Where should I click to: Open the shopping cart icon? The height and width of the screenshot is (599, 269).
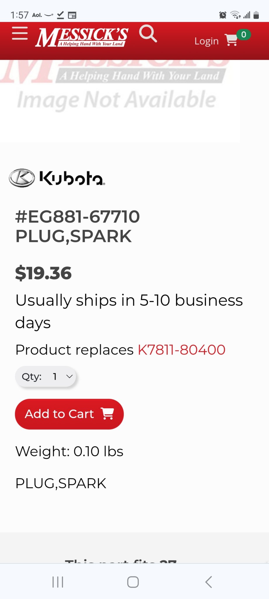point(231,40)
